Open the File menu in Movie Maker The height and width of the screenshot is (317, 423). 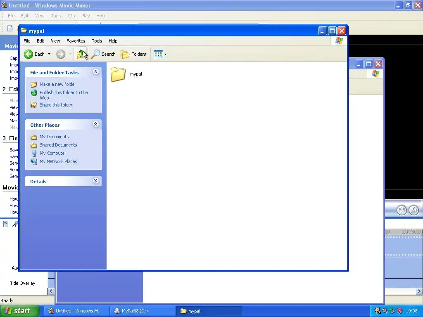[x=11, y=16]
